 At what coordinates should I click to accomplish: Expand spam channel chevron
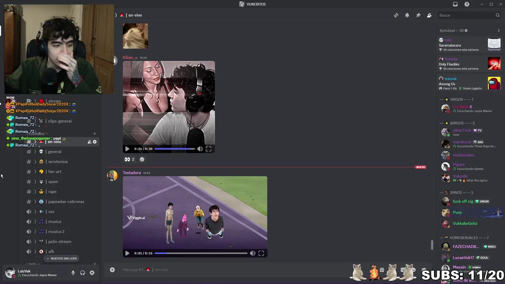(x=35, y=182)
